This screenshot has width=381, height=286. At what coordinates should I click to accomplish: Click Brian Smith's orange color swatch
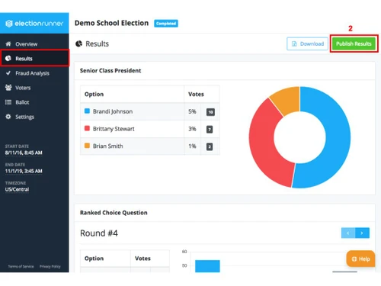(87, 146)
